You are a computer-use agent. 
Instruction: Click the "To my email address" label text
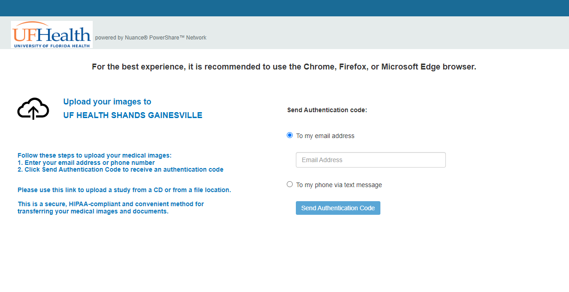point(325,136)
